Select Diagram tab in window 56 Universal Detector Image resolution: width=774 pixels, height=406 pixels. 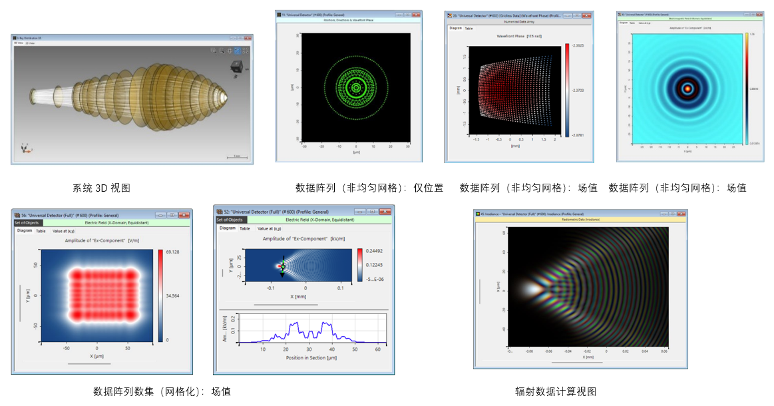[x=25, y=231]
